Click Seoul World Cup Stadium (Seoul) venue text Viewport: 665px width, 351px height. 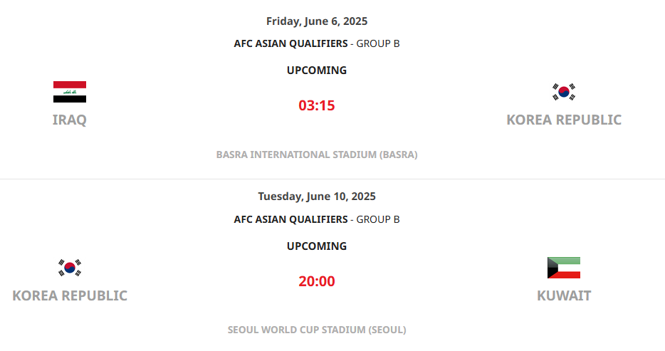click(317, 330)
